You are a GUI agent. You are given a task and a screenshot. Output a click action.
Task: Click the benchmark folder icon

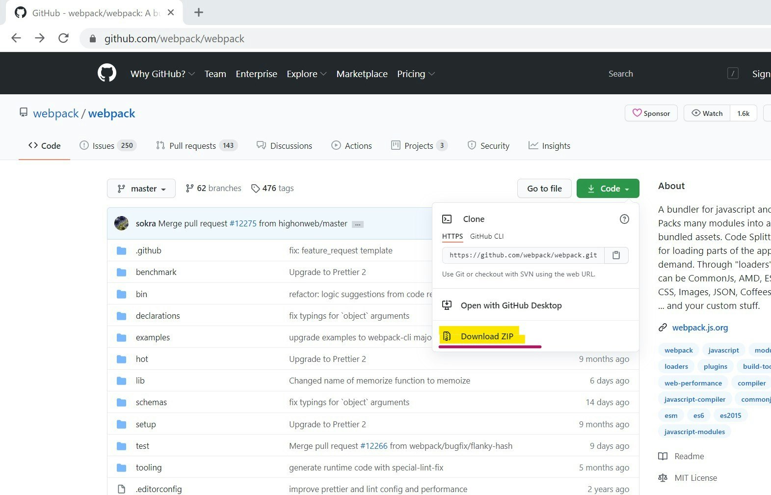pyautogui.click(x=122, y=273)
